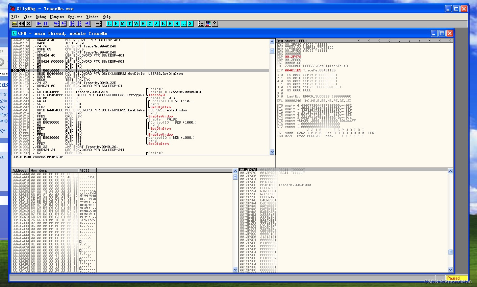The width and height of the screenshot is (477, 287).
Task: Select stack address 0012F978 row
Action: pos(344,170)
